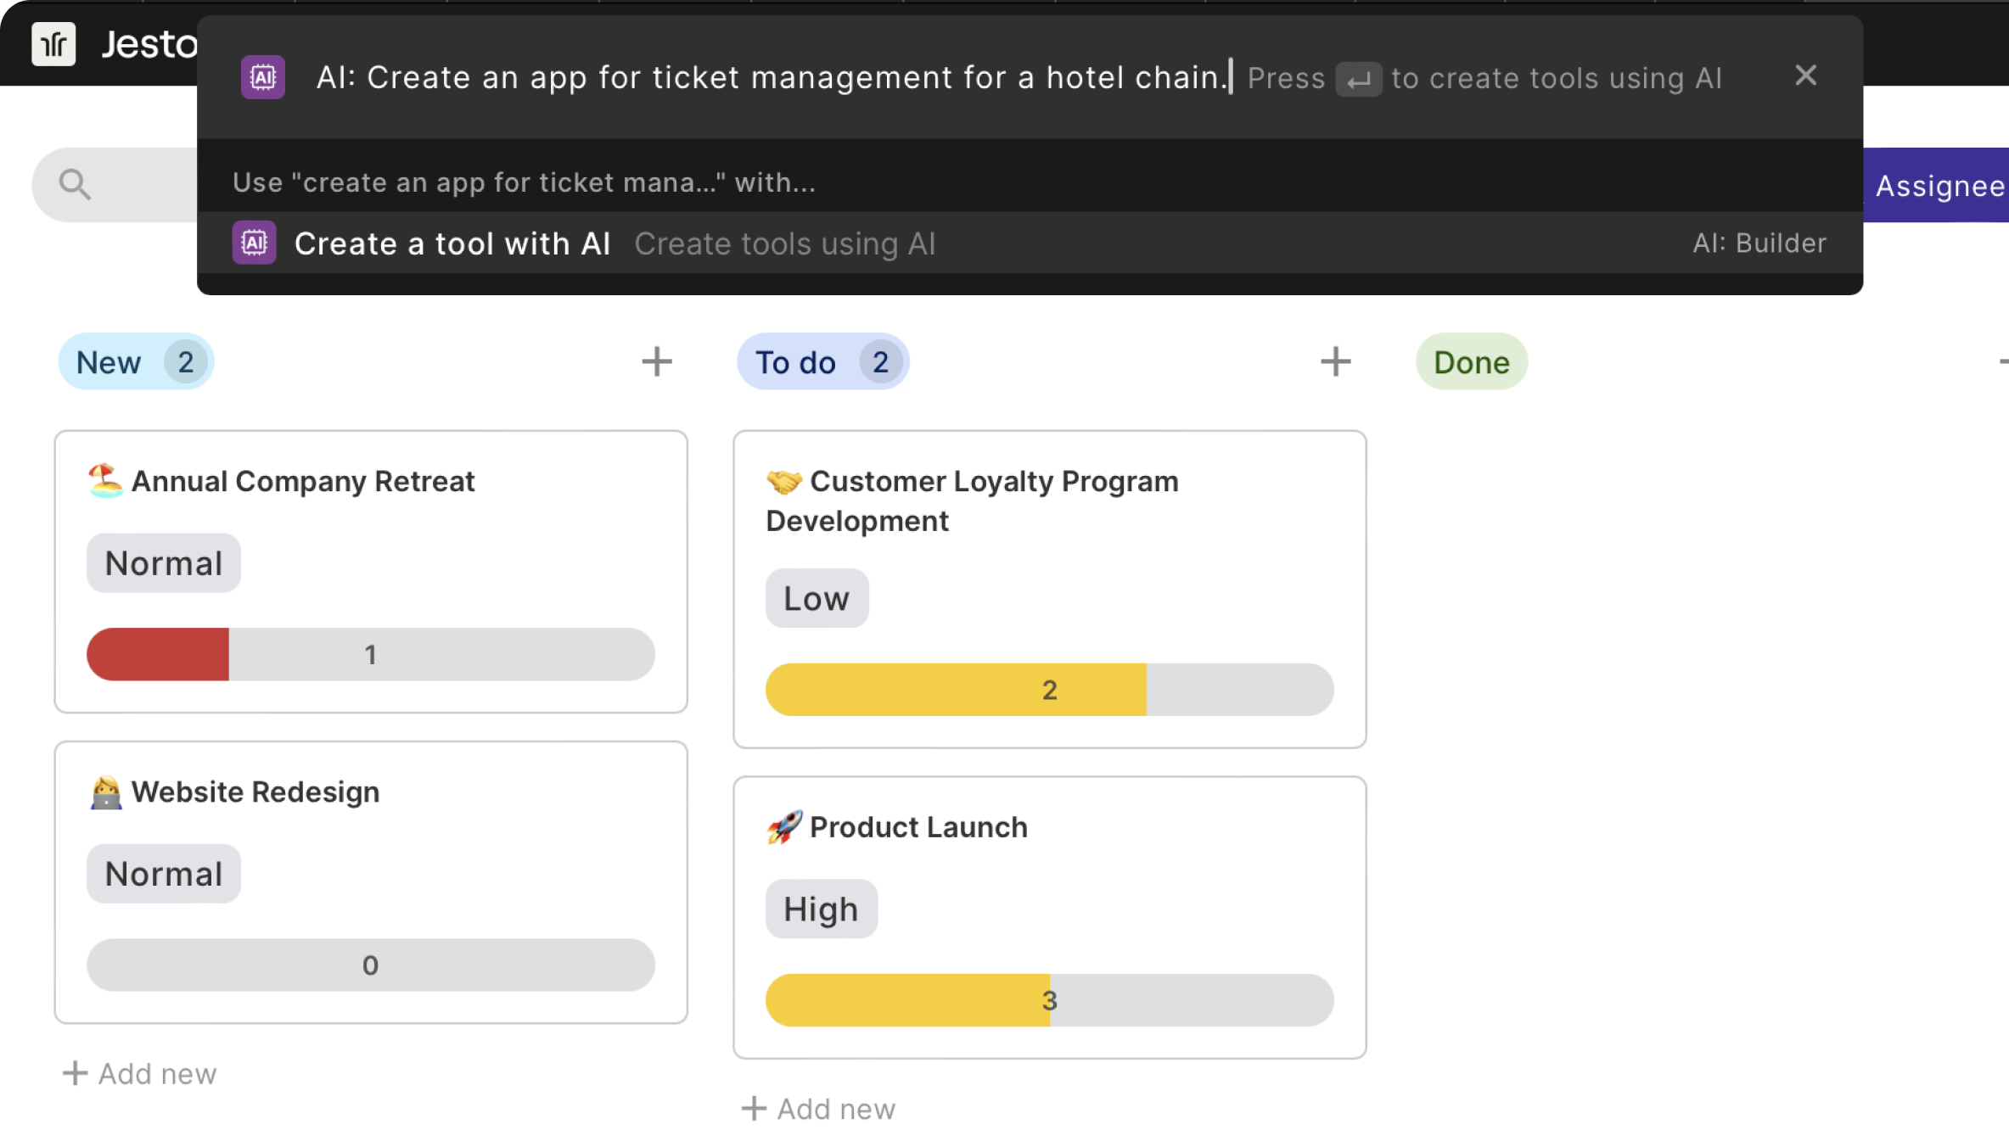The width and height of the screenshot is (2009, 1130).
Task: Click the Normal priority tag on Website Redesign
Action: tap(163, 874)
